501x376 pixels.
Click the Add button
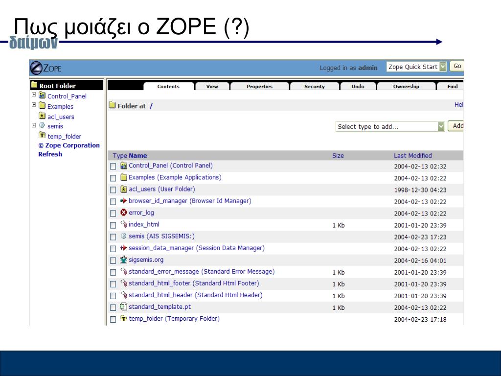tap(456, 126)
